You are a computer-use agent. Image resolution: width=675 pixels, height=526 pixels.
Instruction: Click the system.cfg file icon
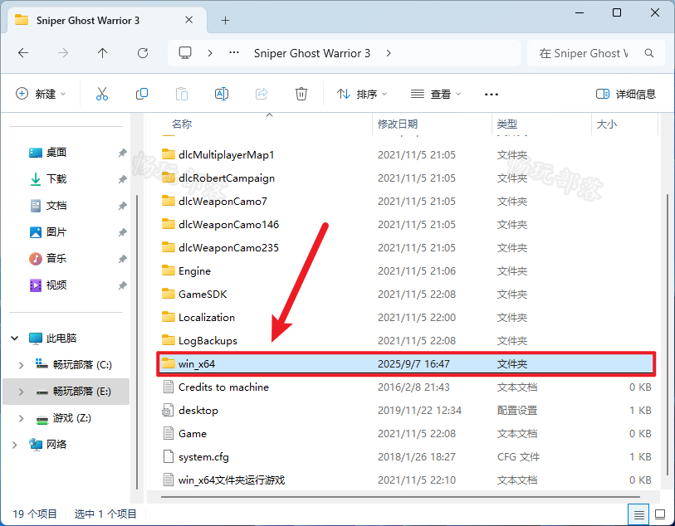click(x=169, y=456)
